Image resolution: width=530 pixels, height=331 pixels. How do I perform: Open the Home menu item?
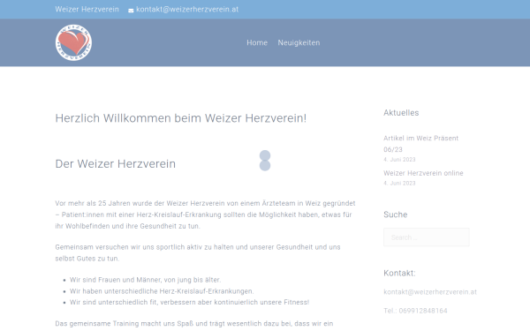257,42
